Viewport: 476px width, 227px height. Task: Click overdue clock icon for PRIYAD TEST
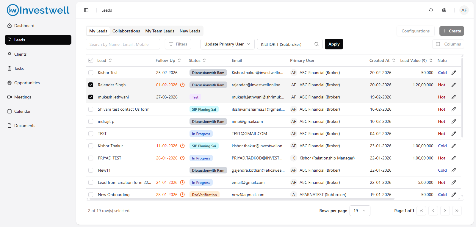[x=182, y=158]
